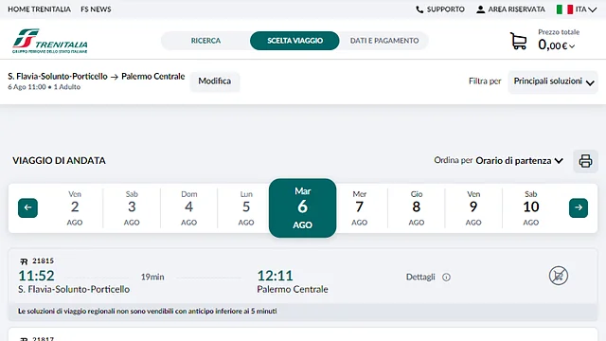The image size is (606, 341).
Task: Click the Supporto phone icon
Action: click(419, 9)
